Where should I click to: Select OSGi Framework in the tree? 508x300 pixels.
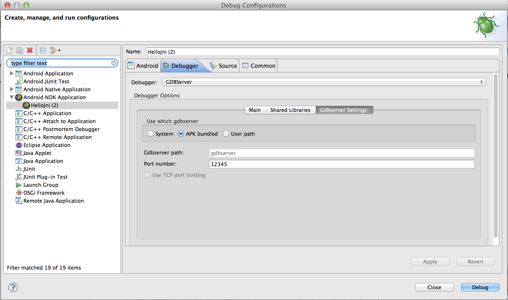tap(44, 193)
